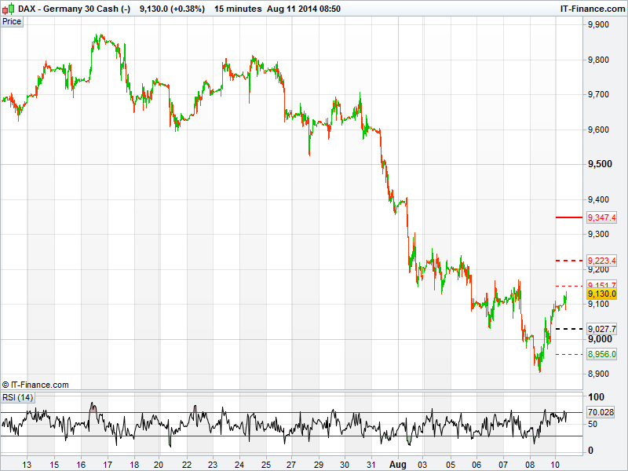Click the yellow 9,130.0 current price tag
The height and width of the screenshot is (471, 628).
click(x=602, y=294)
